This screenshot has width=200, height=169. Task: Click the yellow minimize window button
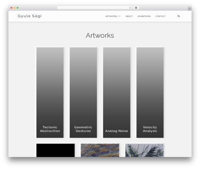14,8
